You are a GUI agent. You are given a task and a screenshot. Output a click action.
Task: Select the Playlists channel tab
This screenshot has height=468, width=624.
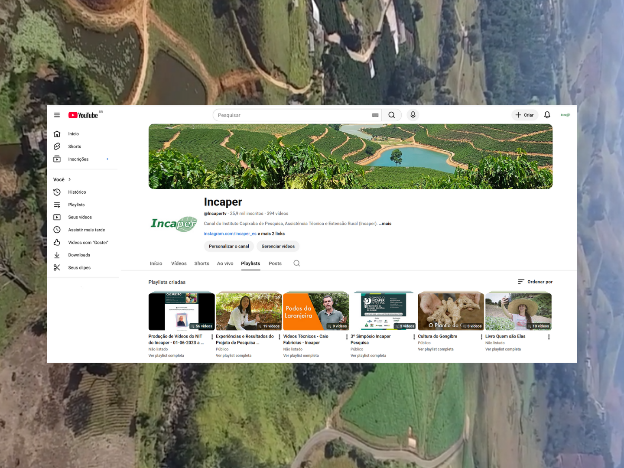point(250,263)
